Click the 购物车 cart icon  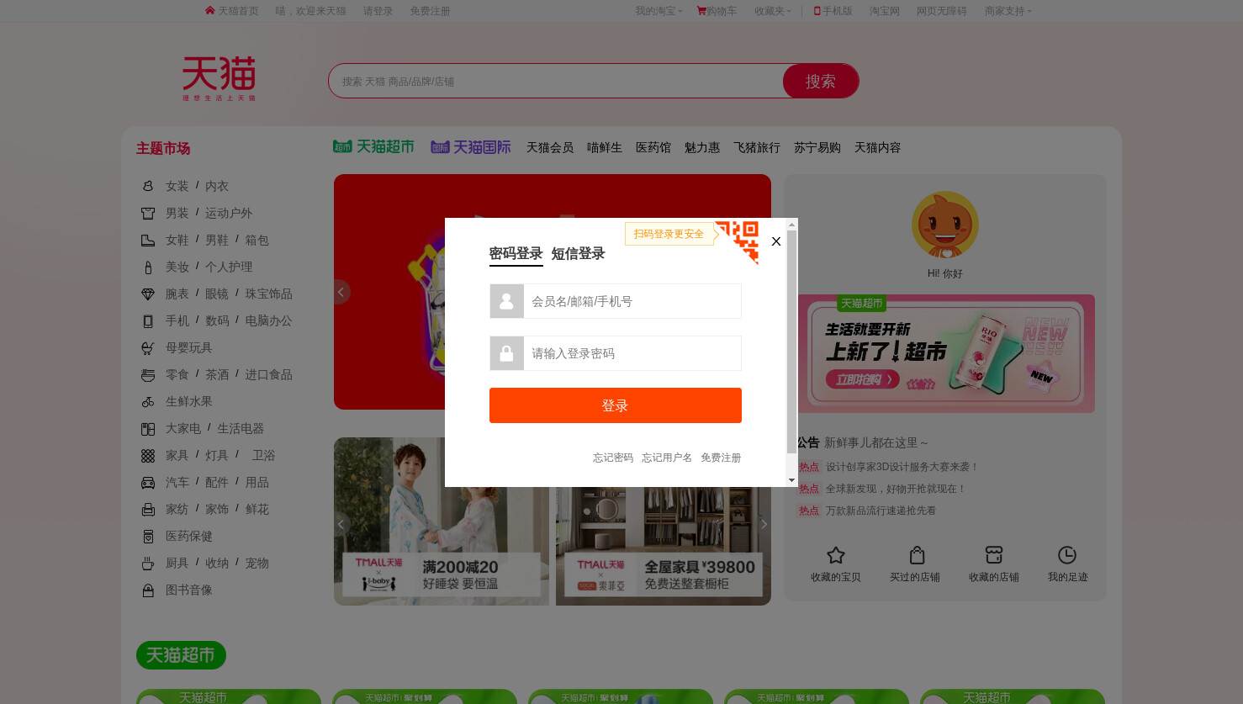coord(701,11)
